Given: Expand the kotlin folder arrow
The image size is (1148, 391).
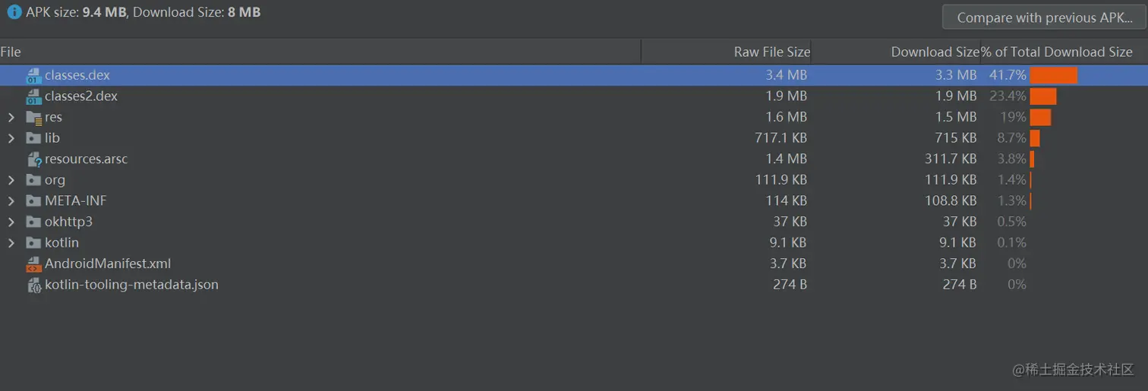Looking at the screenshot, I should click(x=11, y=243).
